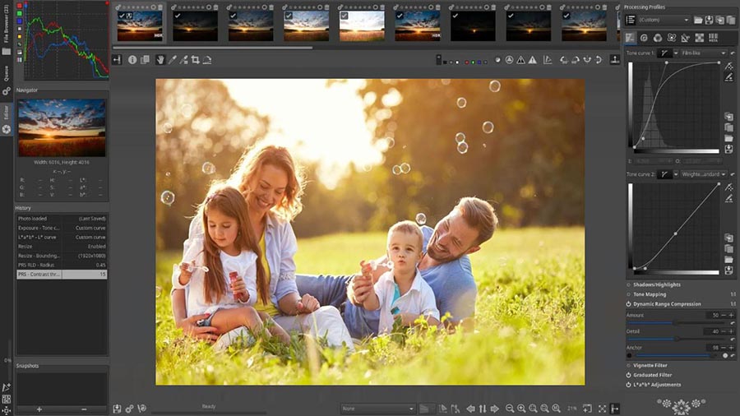Toggle the checkmark on first filmstrip thumbnail
This screenshot has width=740, height=416.
123,16
